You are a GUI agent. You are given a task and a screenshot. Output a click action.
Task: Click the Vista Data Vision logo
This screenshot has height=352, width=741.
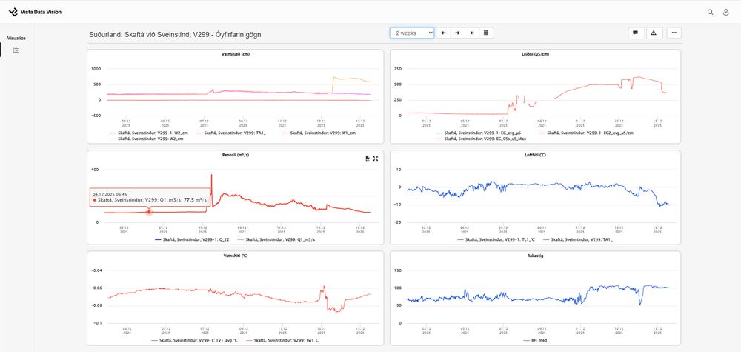point(36,12)
